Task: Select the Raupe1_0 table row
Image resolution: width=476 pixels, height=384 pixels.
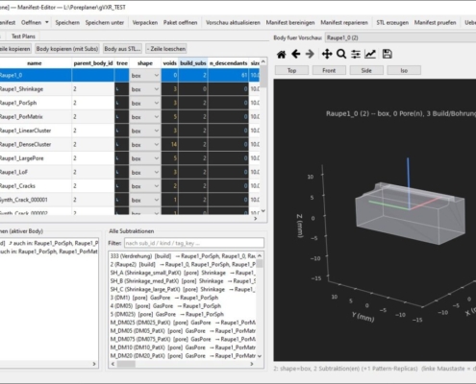Action: coord(130,76)
